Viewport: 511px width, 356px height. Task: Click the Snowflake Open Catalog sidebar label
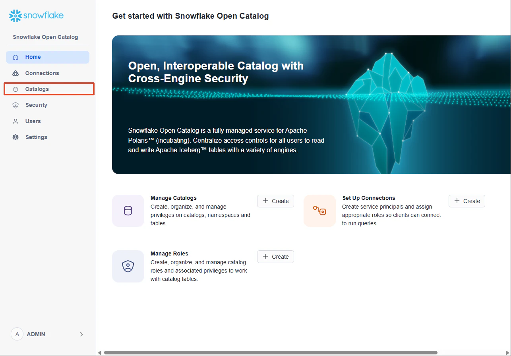pos(45,37)
